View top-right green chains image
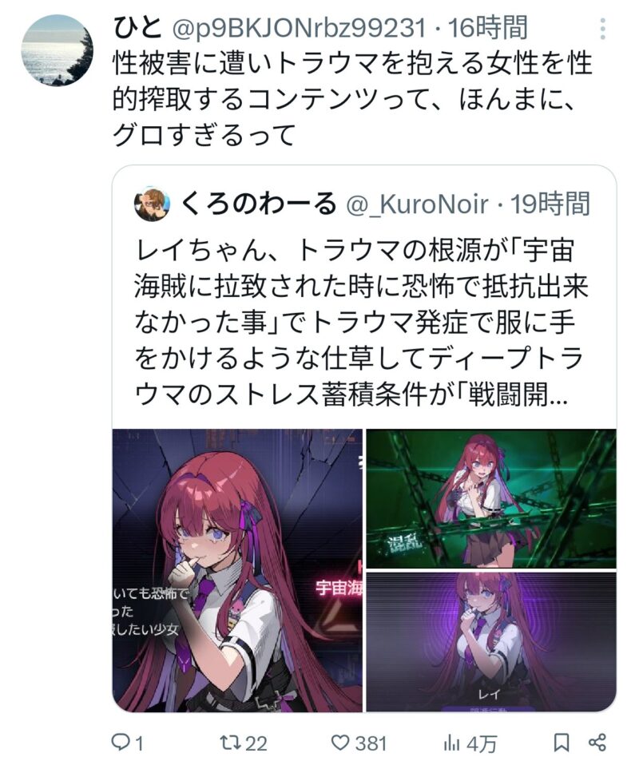The height and width of the screenshot is (765, 639). point(491,498)
